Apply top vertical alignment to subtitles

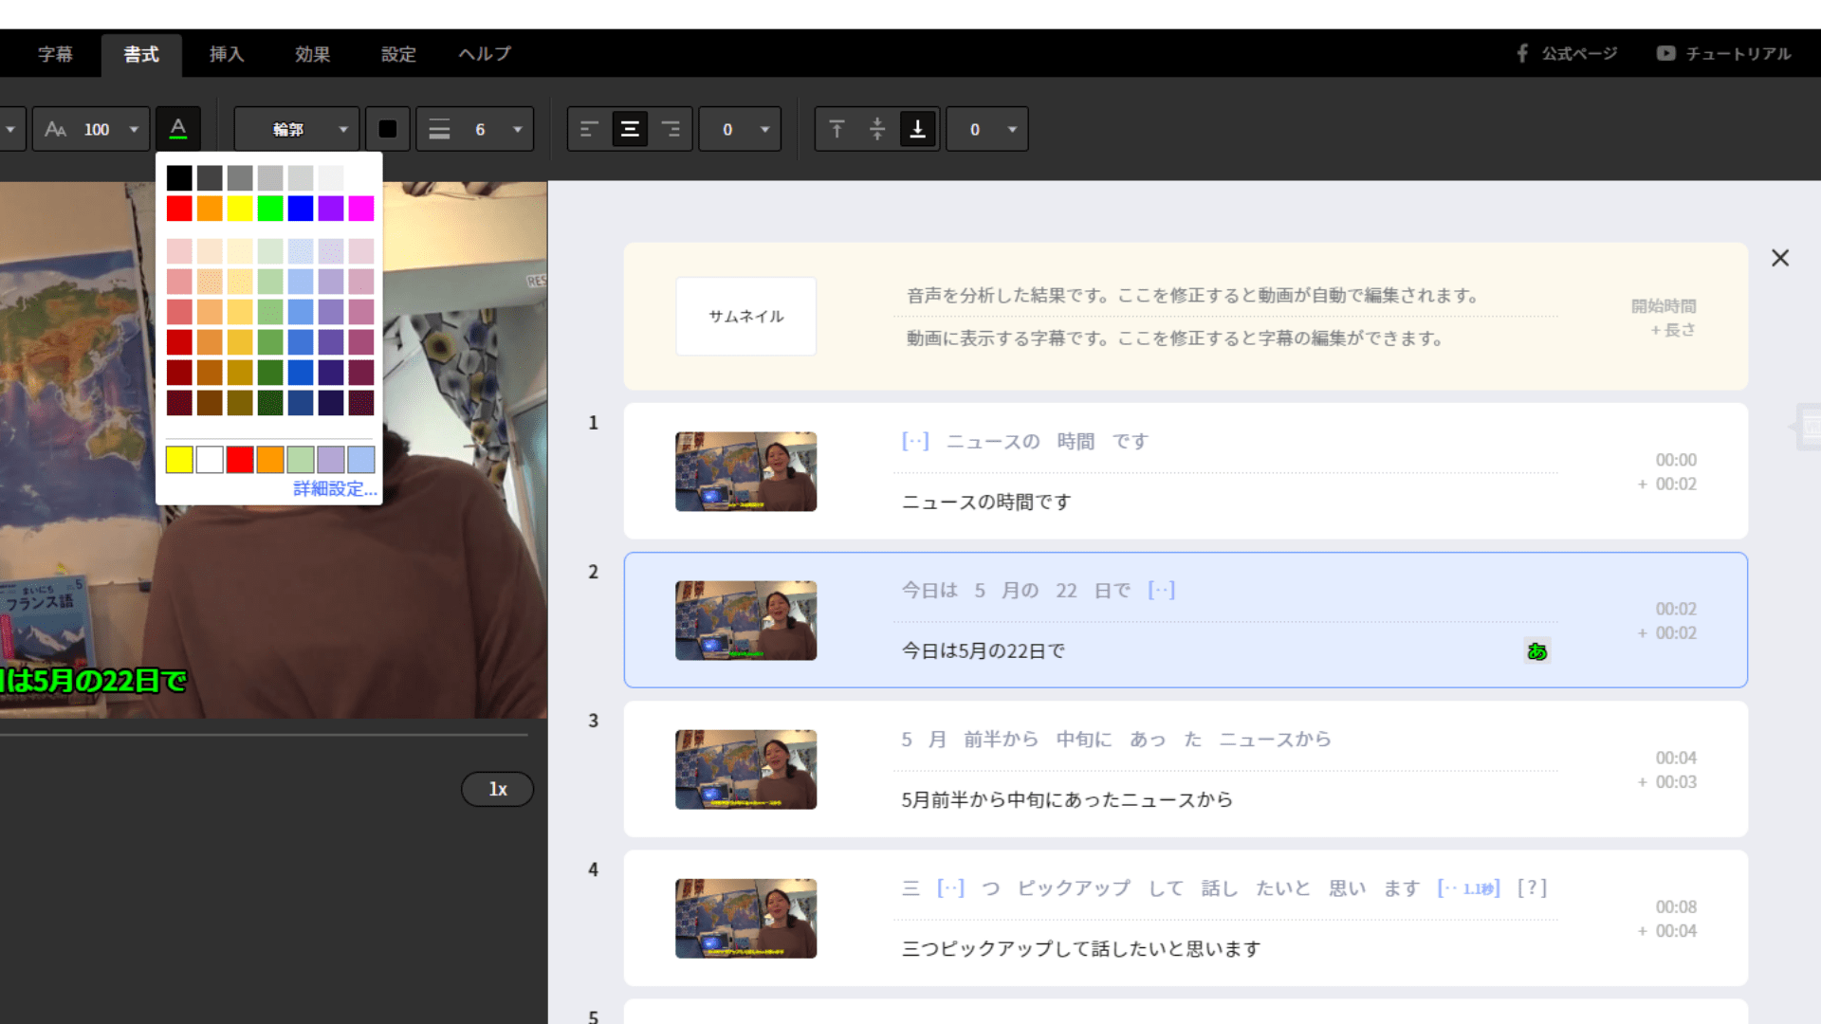pos(836,128)
